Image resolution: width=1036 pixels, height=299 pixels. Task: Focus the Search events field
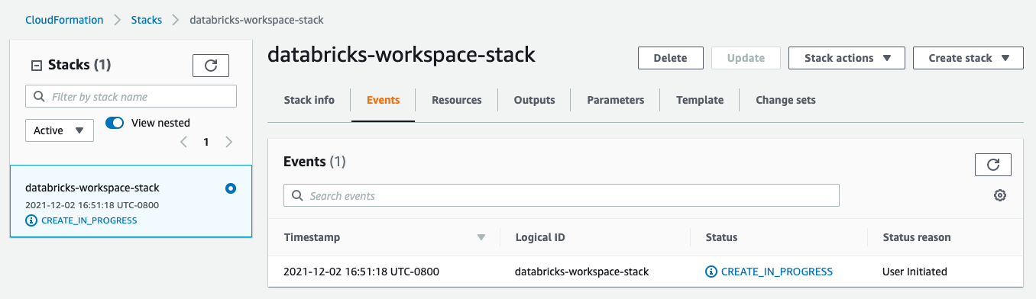562,196
